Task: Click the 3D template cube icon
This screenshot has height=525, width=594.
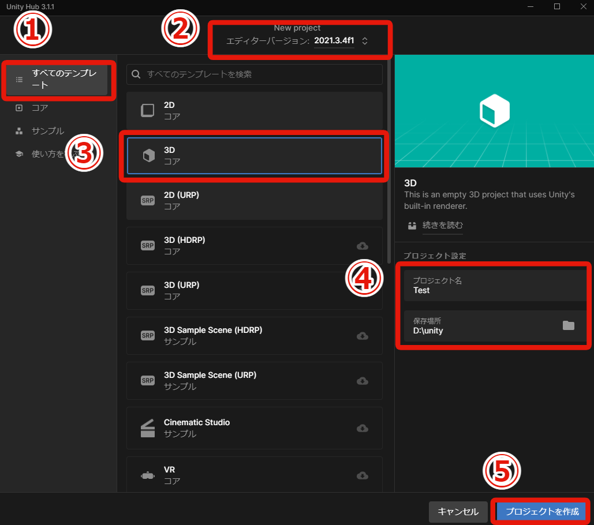Action: pyautogui.click(x=148, y=156)
